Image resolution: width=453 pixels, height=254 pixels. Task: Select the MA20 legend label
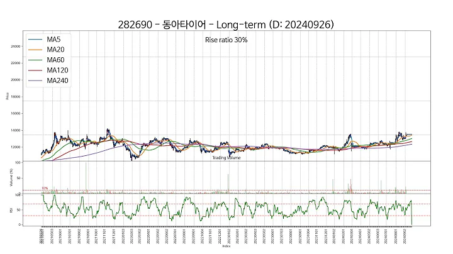(x=55, y=50)
